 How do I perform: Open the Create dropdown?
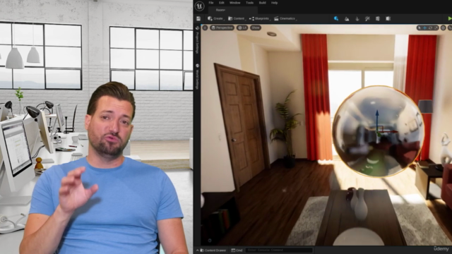pos(215,19)
